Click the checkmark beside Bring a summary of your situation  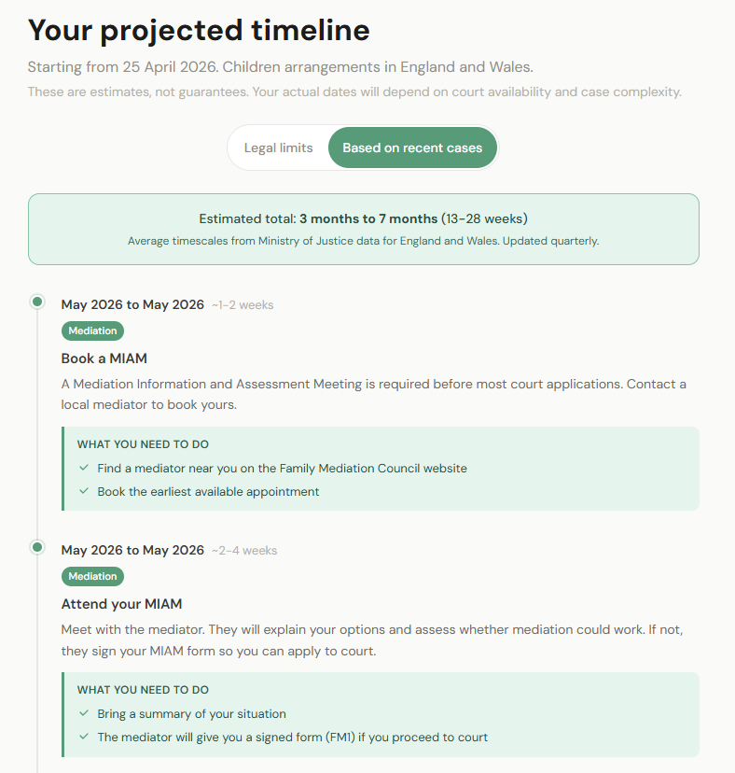pyautogui.click(x=84, y=713)
